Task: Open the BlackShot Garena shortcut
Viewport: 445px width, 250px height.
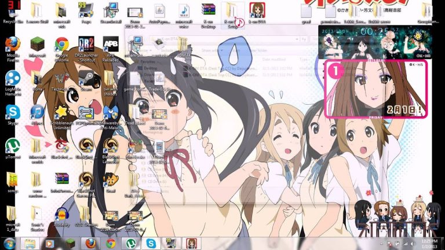Action: coord(86,185)
